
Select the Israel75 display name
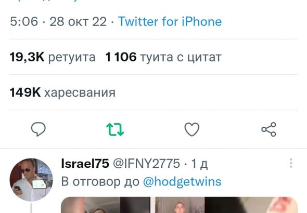[85, 163]
